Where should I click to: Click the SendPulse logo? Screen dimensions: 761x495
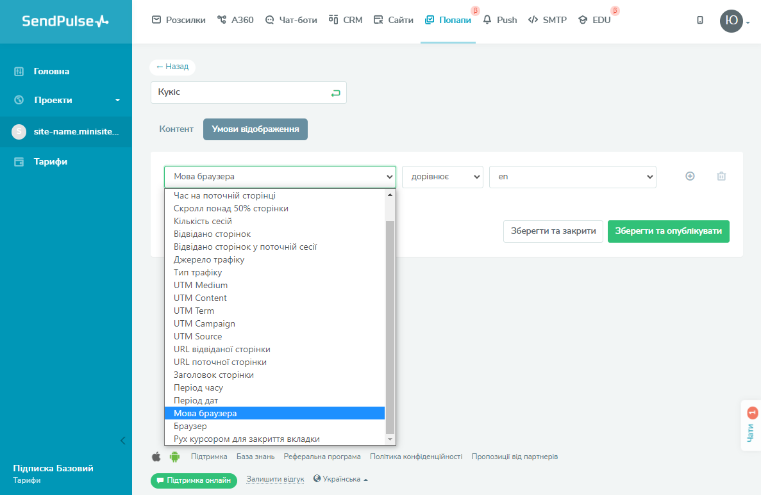coord(65,21)
